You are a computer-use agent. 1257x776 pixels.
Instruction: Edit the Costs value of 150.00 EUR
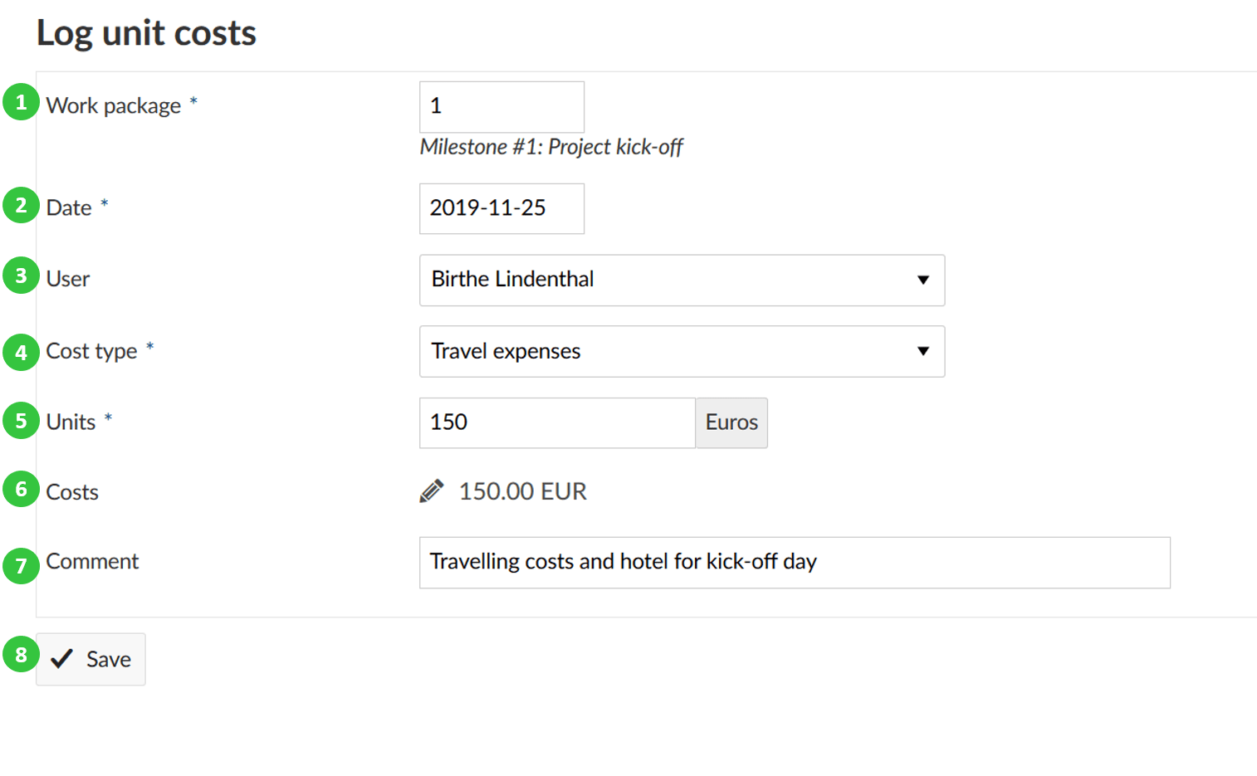(522, 490)
